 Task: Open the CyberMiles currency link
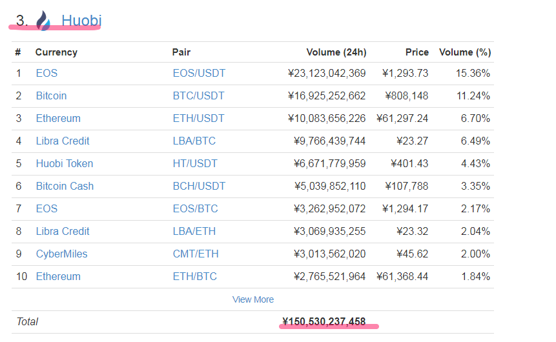(x=61, y=254)
